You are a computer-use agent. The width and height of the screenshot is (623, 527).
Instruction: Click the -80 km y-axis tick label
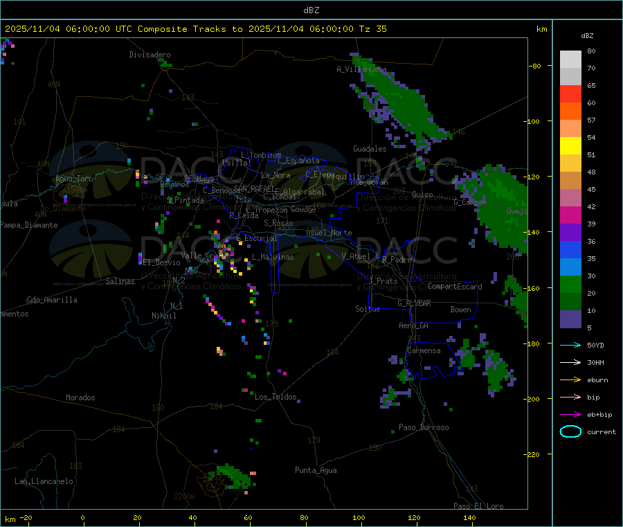[x=535, y=66]
